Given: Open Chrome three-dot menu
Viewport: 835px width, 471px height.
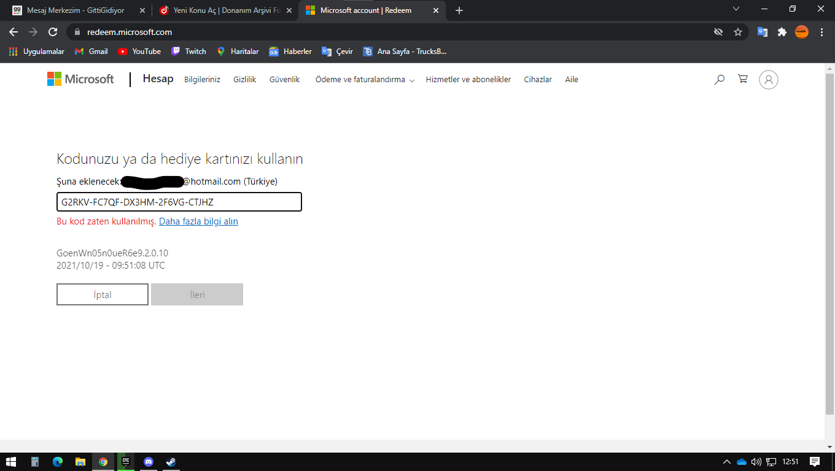Looking at the screenshot, I should [821, 32].
